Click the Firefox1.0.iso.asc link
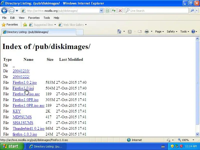The image size is (200, 150). pyautogui.click(x=26, y=94)
